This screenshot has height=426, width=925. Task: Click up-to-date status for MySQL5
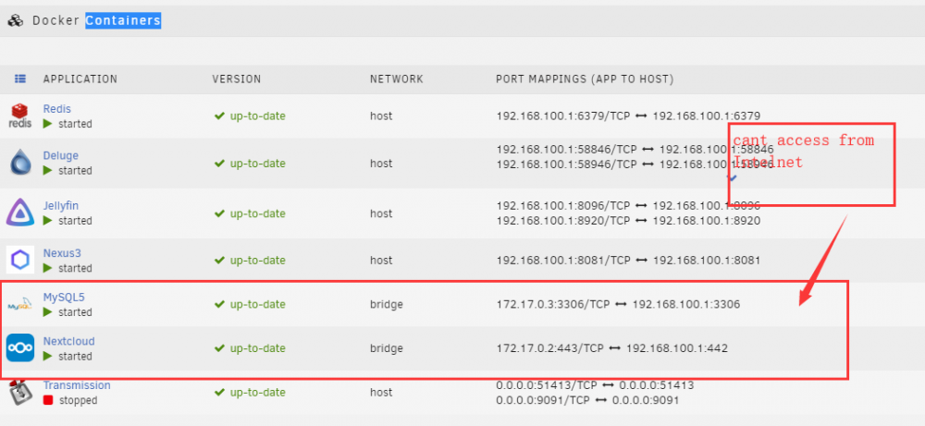click(x=250, y=304)
